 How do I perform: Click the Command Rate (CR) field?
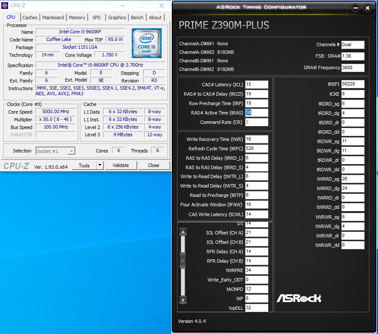coord(257,122)
